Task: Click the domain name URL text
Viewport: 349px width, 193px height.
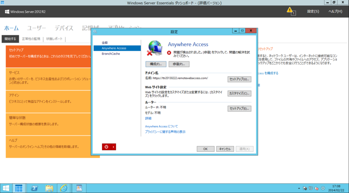Action: (x=180, y=78)
